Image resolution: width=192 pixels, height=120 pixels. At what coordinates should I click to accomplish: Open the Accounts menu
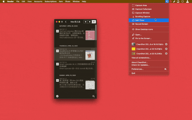(x=38, y=2)
